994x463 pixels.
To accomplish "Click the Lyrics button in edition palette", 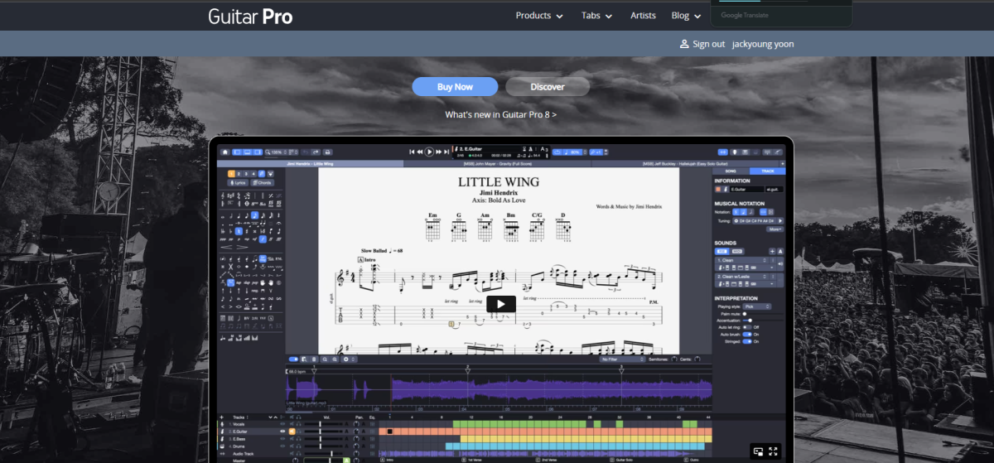I will click(x=238, y=182).
